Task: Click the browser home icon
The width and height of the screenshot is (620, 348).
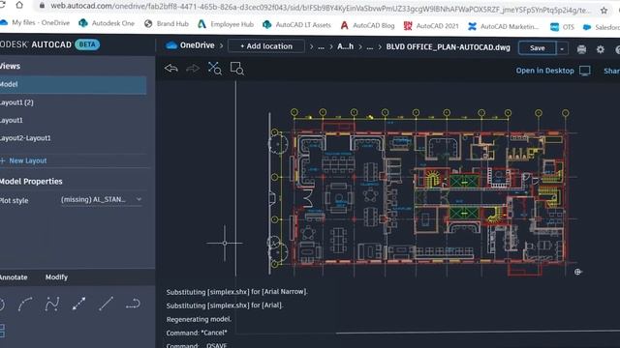Action: [19, 6]
